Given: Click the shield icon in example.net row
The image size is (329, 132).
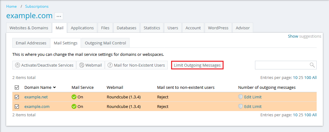Looking at the screenshot, I should pyautogui.click(x=241, y=97).
